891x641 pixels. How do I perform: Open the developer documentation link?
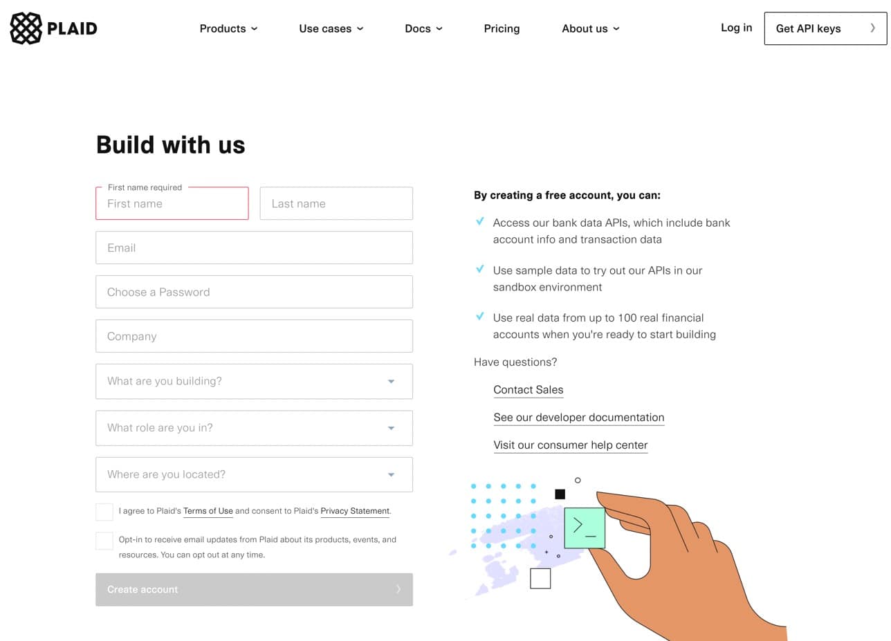(x=578, y=417)
